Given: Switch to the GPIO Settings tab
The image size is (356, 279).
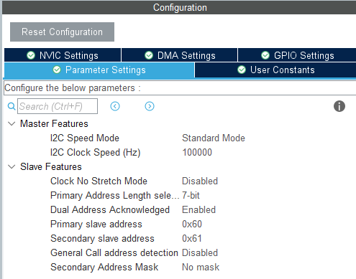Looking at the screenshot, I should [297, 55].
